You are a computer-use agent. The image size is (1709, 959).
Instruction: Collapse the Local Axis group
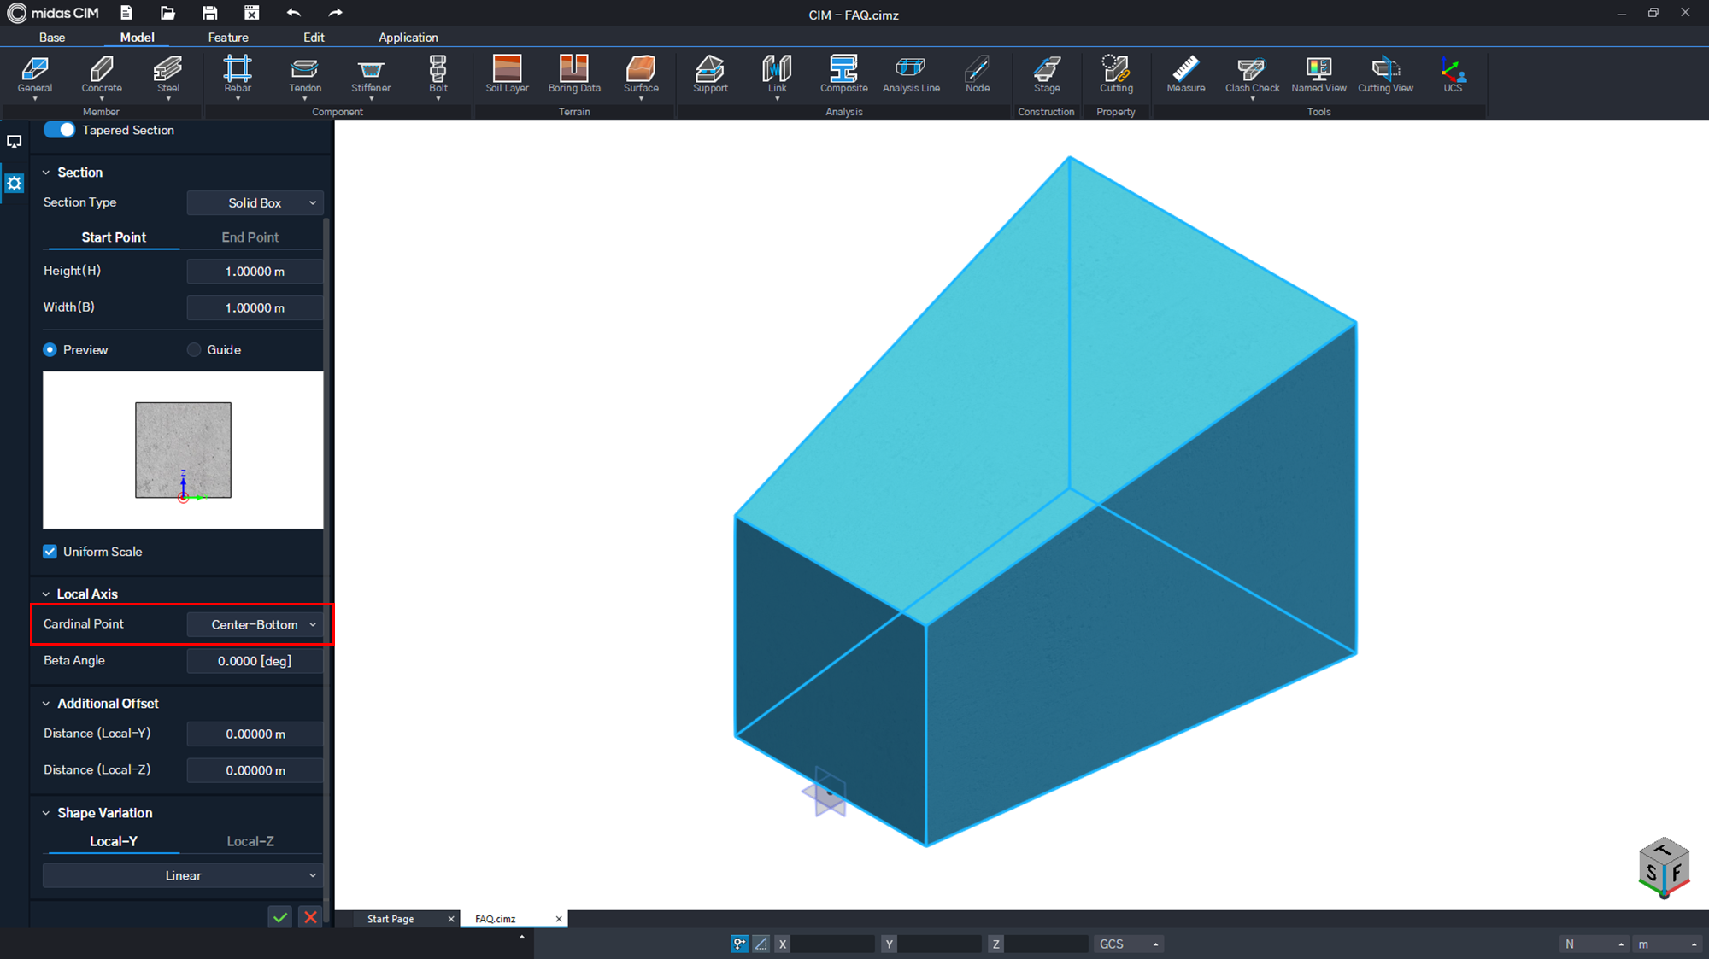[x=46, y=594]
